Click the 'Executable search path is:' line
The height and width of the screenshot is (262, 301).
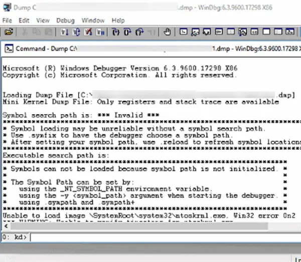[x=56, y=155]
